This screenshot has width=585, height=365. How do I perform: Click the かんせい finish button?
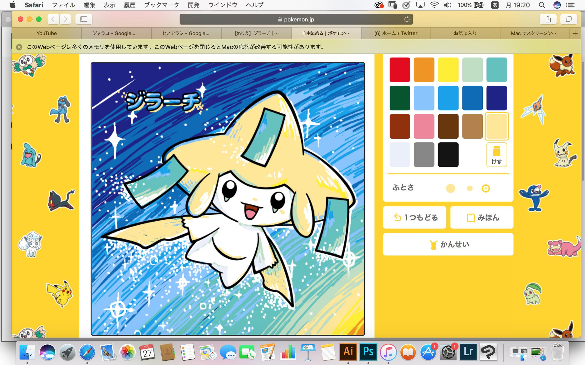448,244
